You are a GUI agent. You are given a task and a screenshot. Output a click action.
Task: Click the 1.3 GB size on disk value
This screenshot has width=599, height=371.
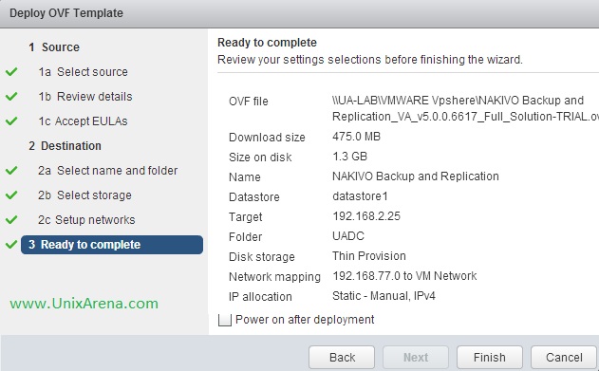tap(350, 157)
